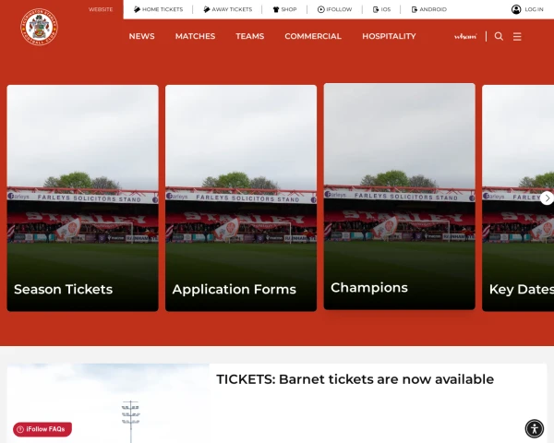The image size is (554, 443).
Task: Open the Season Tickets card
Action: pyautogui.click(x=83, y=198)
